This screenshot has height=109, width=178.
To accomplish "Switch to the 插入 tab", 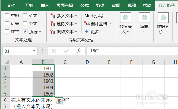I will coord(45,5).
